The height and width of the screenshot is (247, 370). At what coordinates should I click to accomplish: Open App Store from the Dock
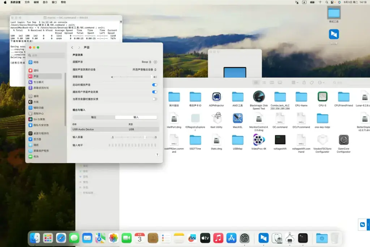[x=231, y=238]
